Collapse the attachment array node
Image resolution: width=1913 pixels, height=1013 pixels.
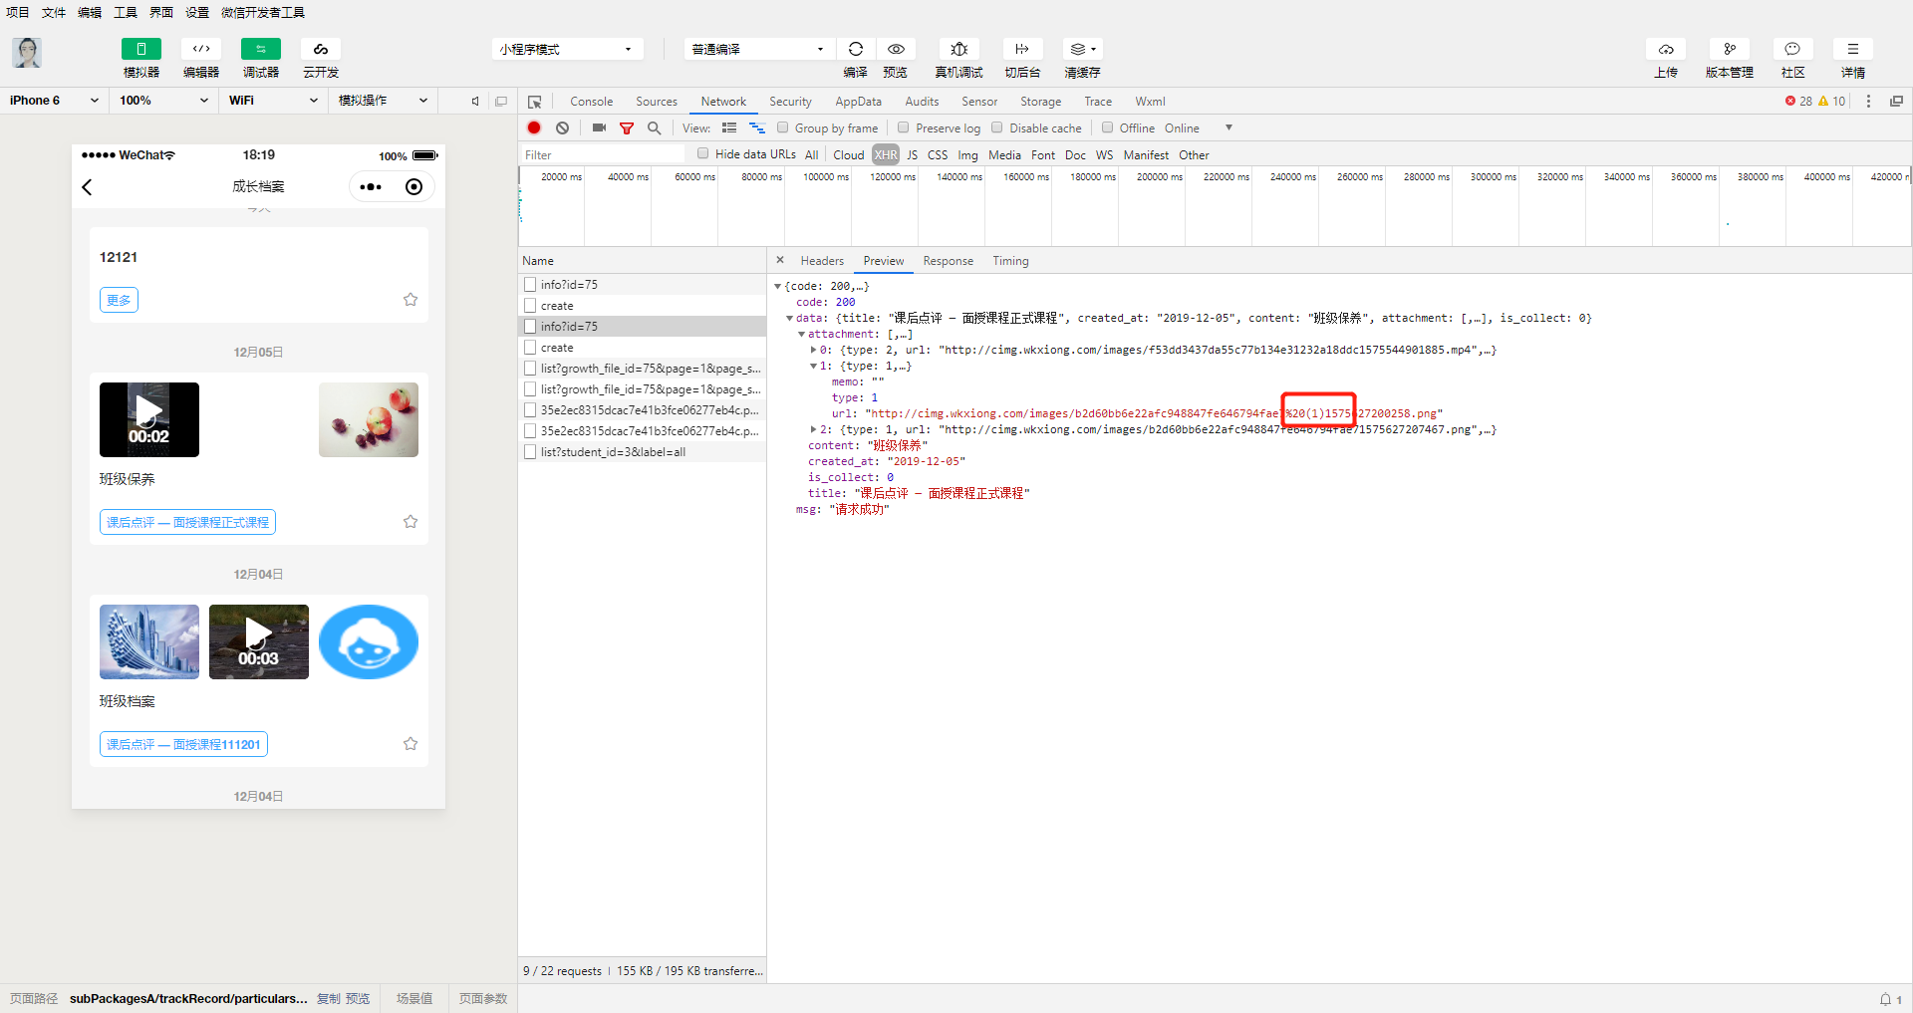801,335
